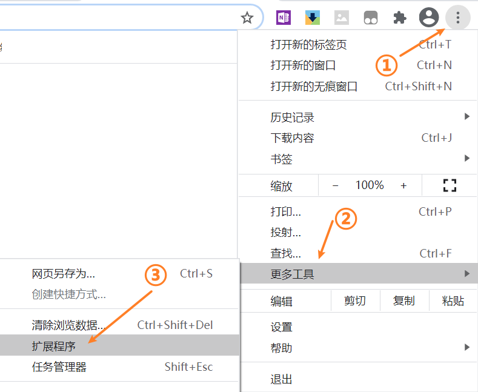Click the 复制 edit button
Viewport: 478px width, 392px height.
(404, 301)
